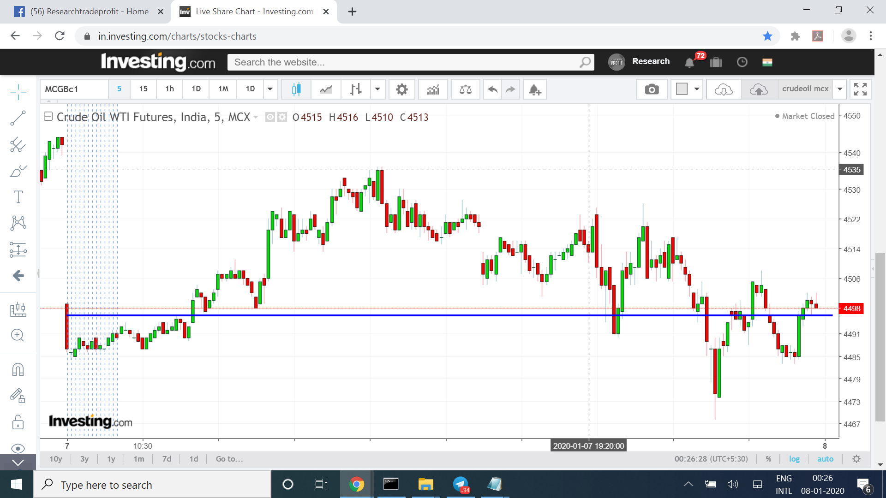
Task: Select candlestick chart style
Action: click(296, 89)
